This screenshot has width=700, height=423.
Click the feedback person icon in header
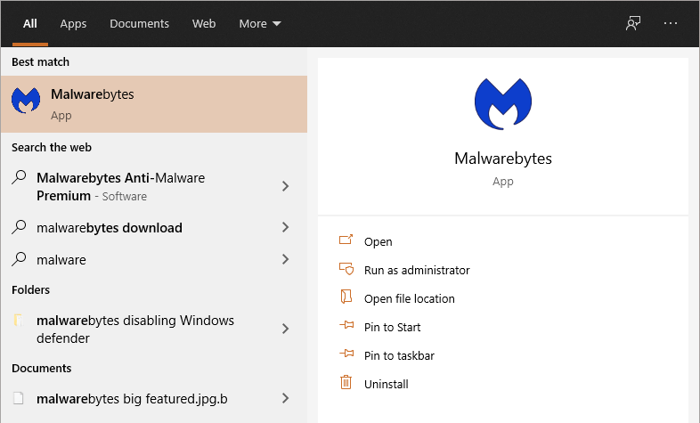[632, 23]
